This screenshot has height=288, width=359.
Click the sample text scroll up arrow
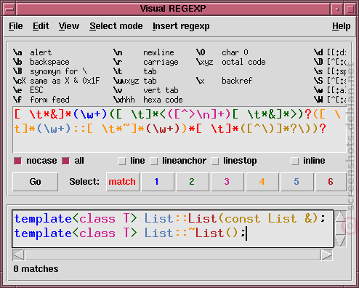click(x=341, y=216)
